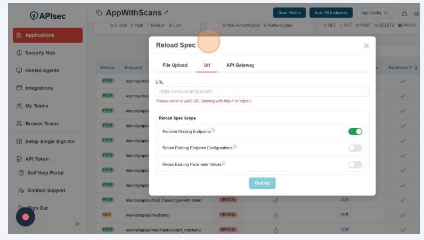Click info icon next to Retain Existing Parameter Values

(x=224, y=163)
